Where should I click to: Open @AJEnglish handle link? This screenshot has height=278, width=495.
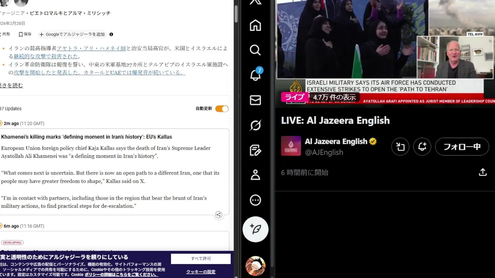pos(324,152)
